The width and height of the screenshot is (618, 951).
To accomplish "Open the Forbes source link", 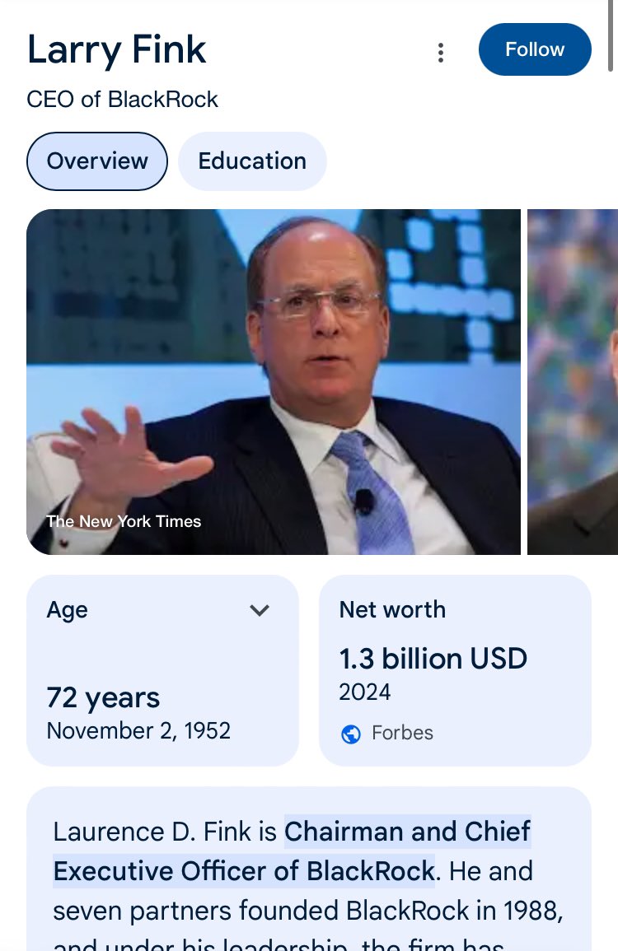I will [x=402, y=733].
